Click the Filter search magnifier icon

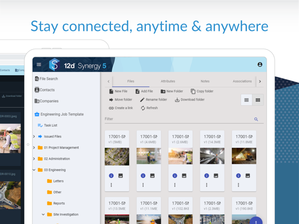256,119
